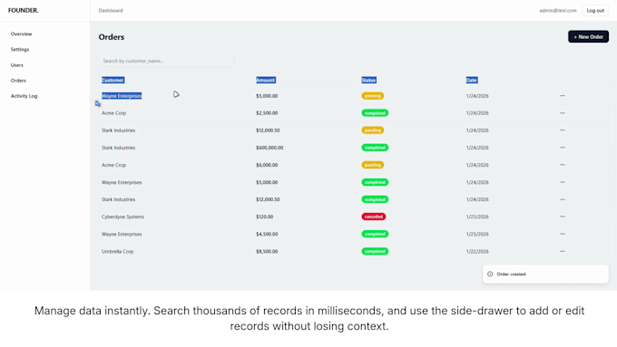The image size is (617, 347).
Task: Click the Order created notification toast
Action: [x=546, y=274]
